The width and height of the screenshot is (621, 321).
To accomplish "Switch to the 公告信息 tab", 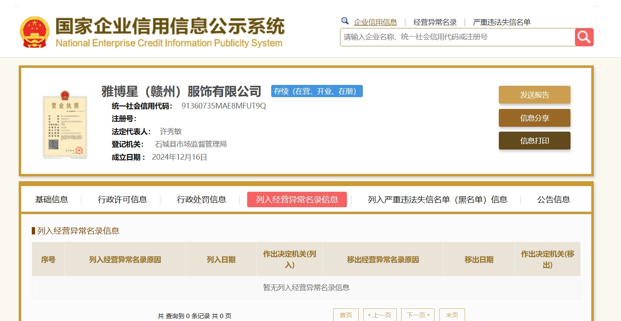I will coord(553,200).
